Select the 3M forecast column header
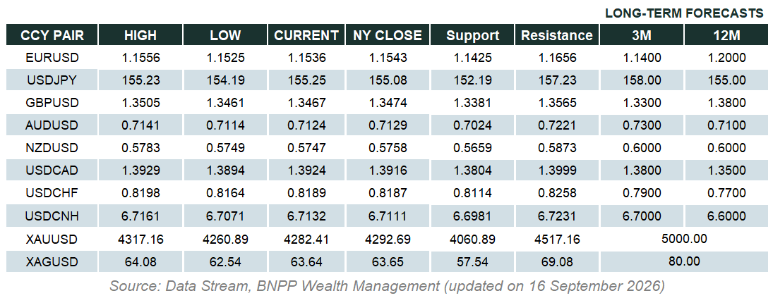 (642, 35)
